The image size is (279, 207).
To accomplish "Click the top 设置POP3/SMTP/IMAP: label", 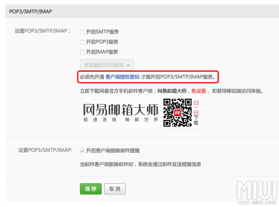I will [x=42, y=31].
